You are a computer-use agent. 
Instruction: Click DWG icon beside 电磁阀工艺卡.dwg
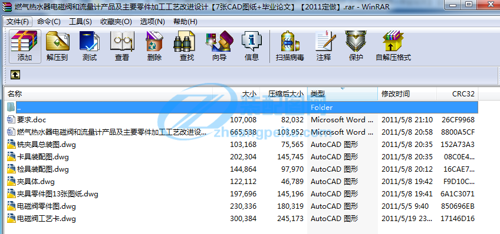(11, 219)
